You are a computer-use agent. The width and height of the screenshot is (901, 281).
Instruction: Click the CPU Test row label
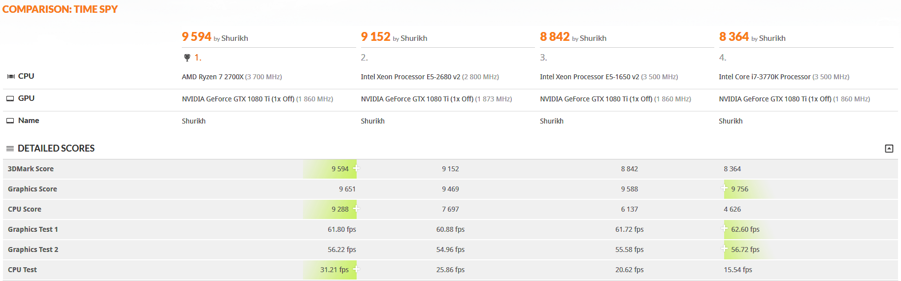click(22, 270)
